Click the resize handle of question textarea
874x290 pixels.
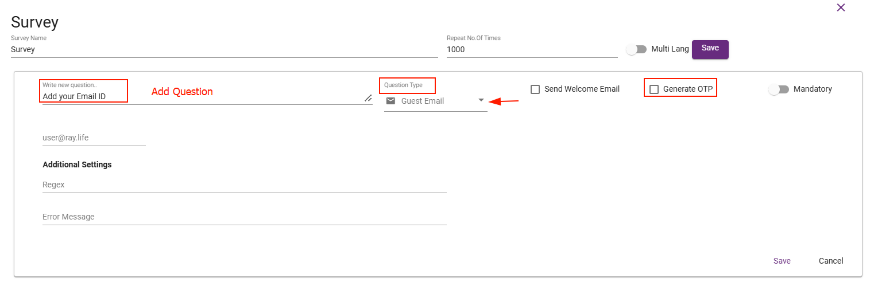coord(368,98)
